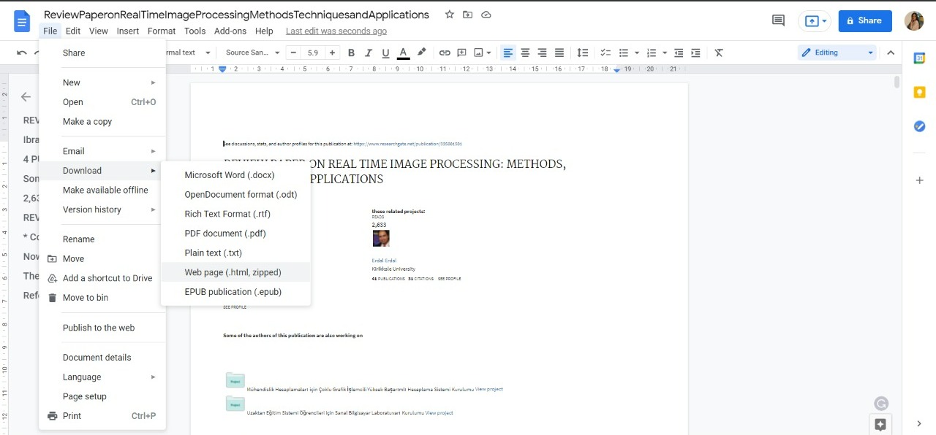Expand the Email submenu
This screenshot has width=936, height=435.
102,151
